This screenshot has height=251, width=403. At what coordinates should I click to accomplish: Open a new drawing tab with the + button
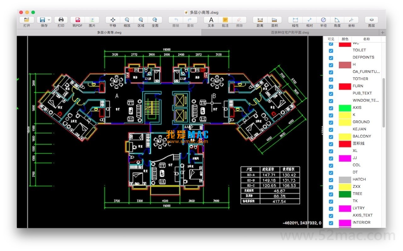point(382,32)
